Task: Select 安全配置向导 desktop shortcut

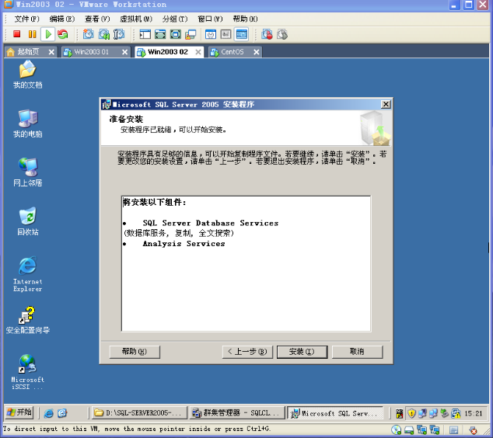Action: pyautogui.click(x=28, y=320)
